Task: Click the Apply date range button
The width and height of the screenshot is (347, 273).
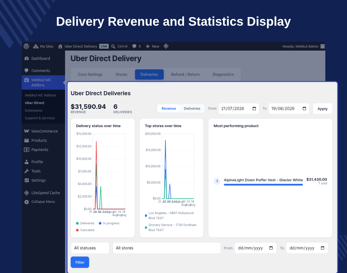Action: click(323, 109)
